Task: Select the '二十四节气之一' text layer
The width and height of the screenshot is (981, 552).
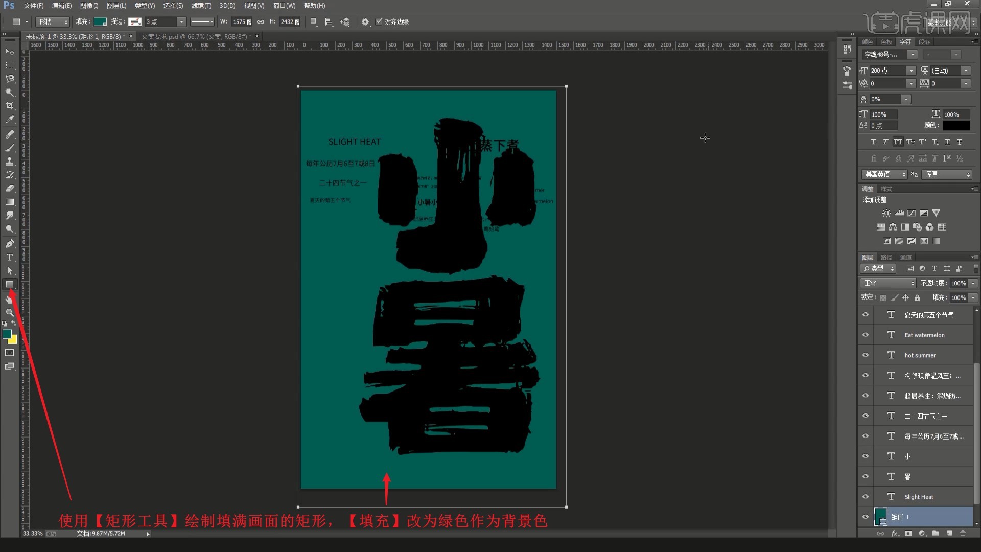Action: coord(925,416)
